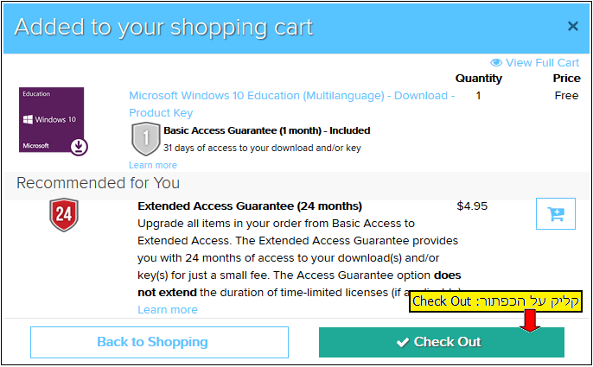This screenshot has width=593, height=367.
Task: Open Learn more under Basic Access Guarantee
Action: coord(153,165)
